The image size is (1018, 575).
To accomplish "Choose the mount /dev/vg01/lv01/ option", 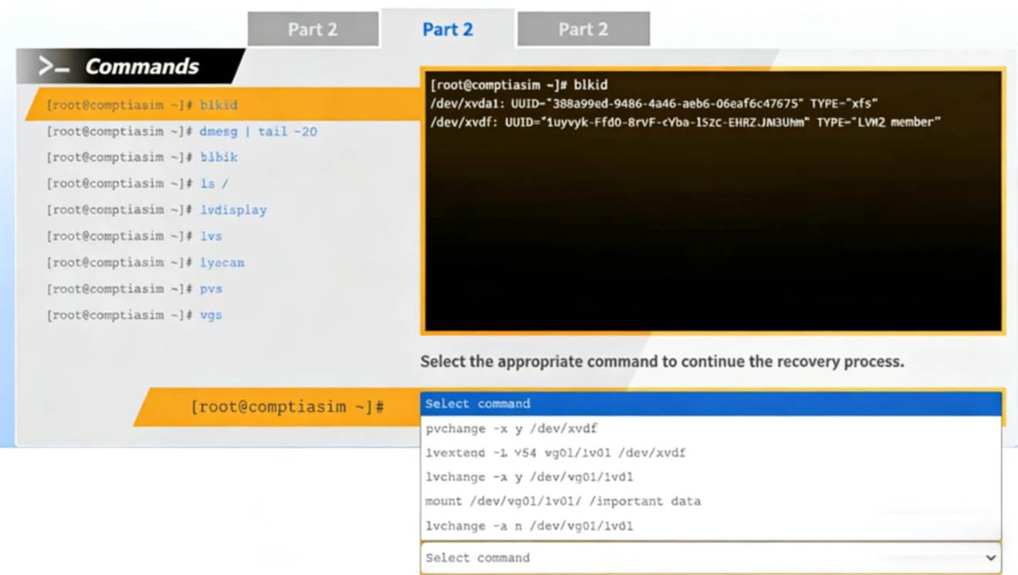I will coord(564,502).
